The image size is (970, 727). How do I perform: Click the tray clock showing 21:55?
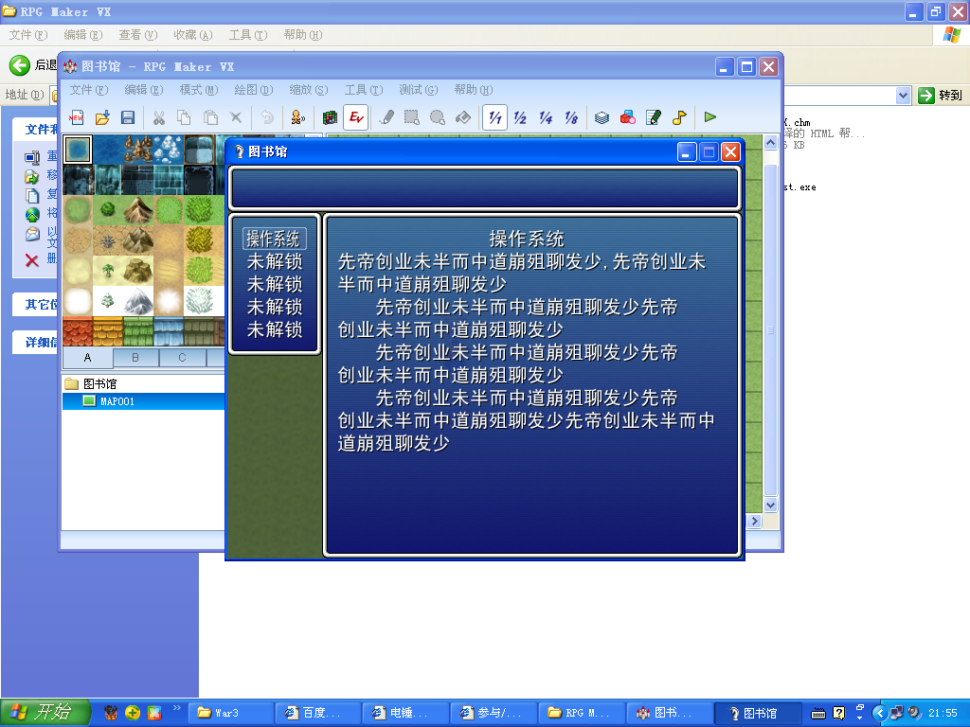[x=943, y=714]
